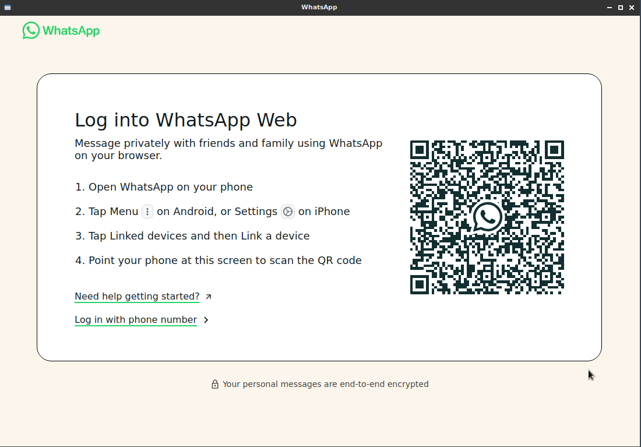Click the Settings gear icon for iPhone

[x=288, y=212]
